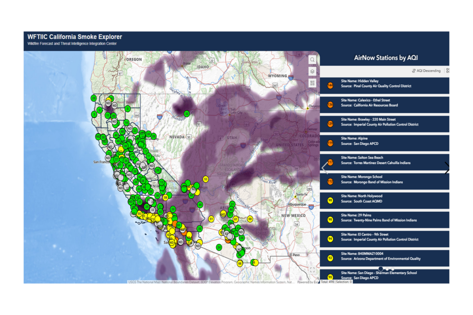473x315 pixels.
Task: Open the map search tool
Action: click(x=313, y=59)
